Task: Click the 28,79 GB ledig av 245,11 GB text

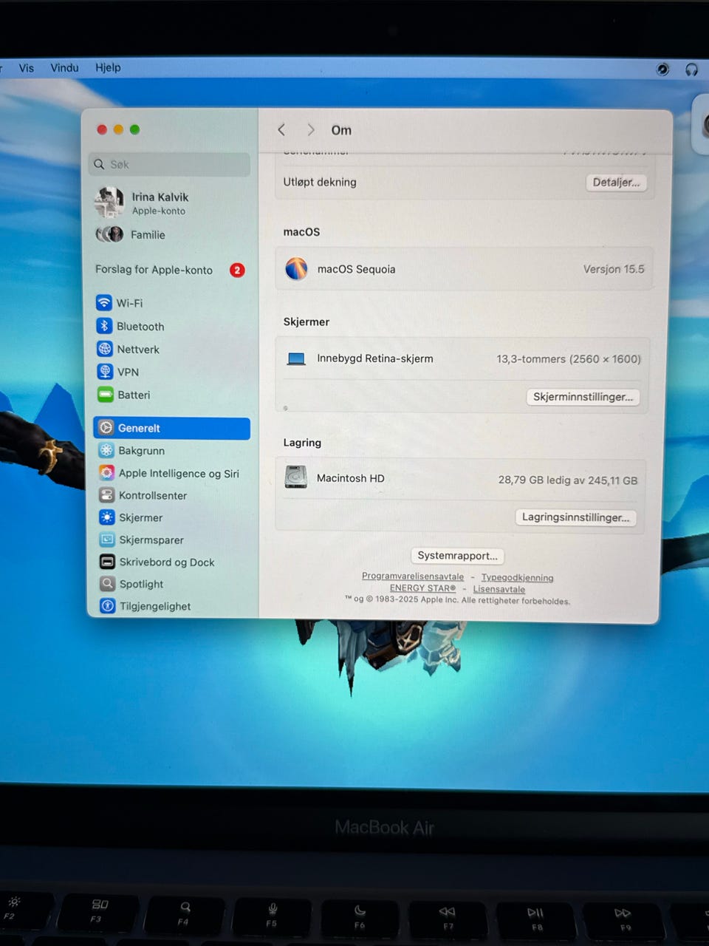Action: [x=567, y=480]
